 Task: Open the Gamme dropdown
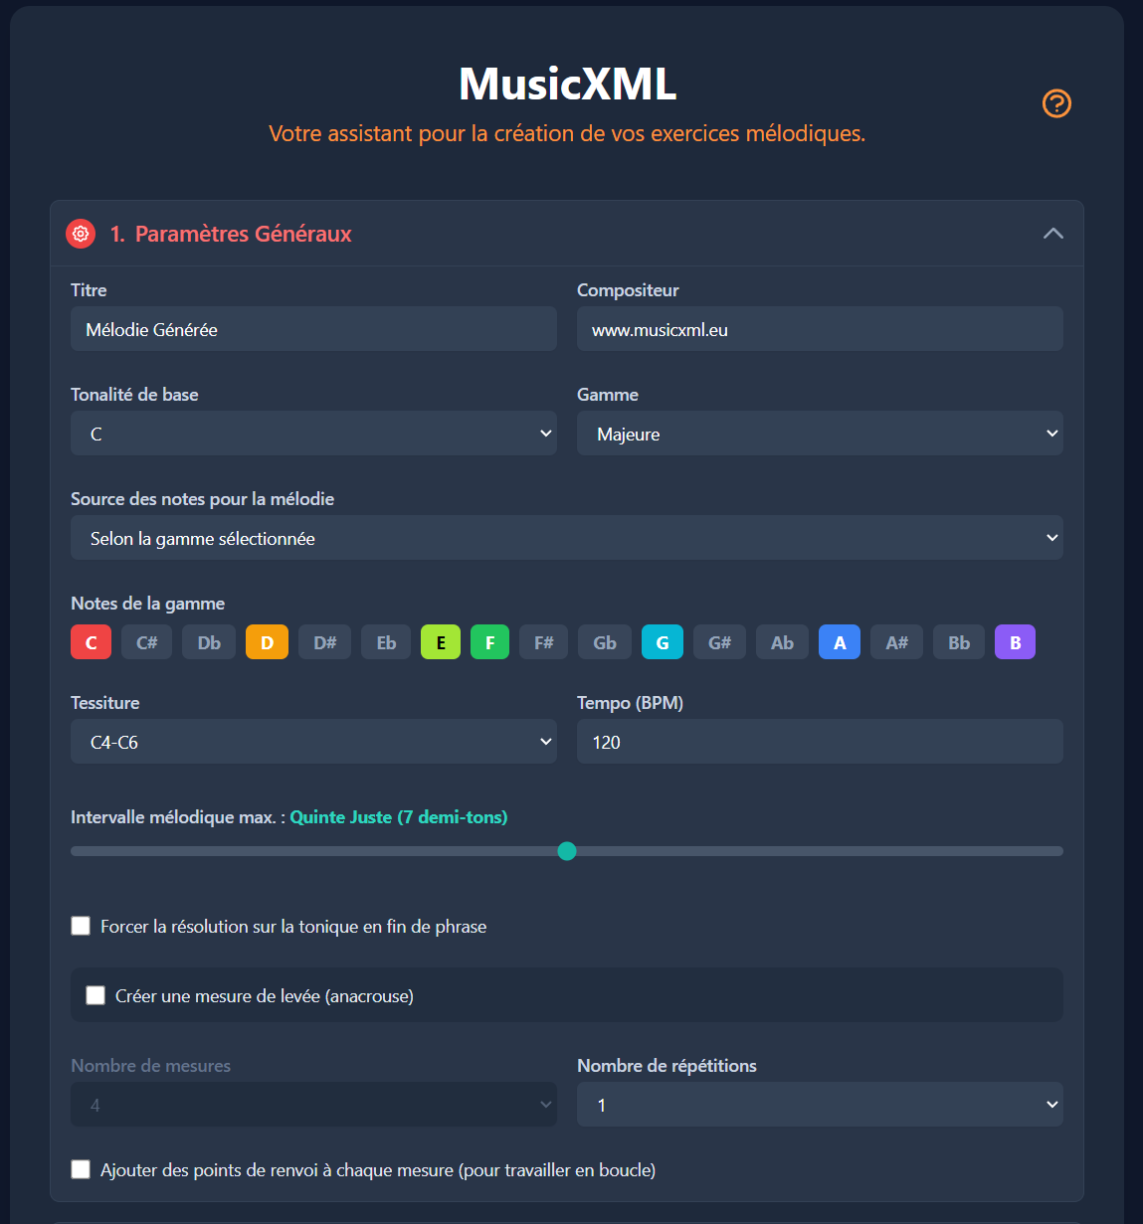pos(820,434)
